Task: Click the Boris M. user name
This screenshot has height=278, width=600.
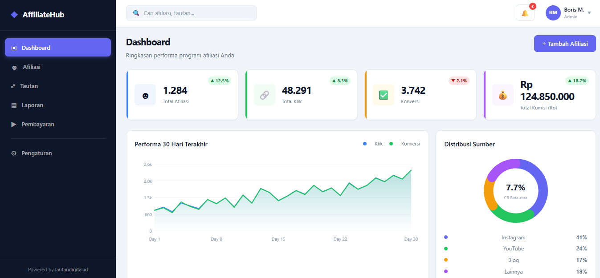Action: pos(574,10)
